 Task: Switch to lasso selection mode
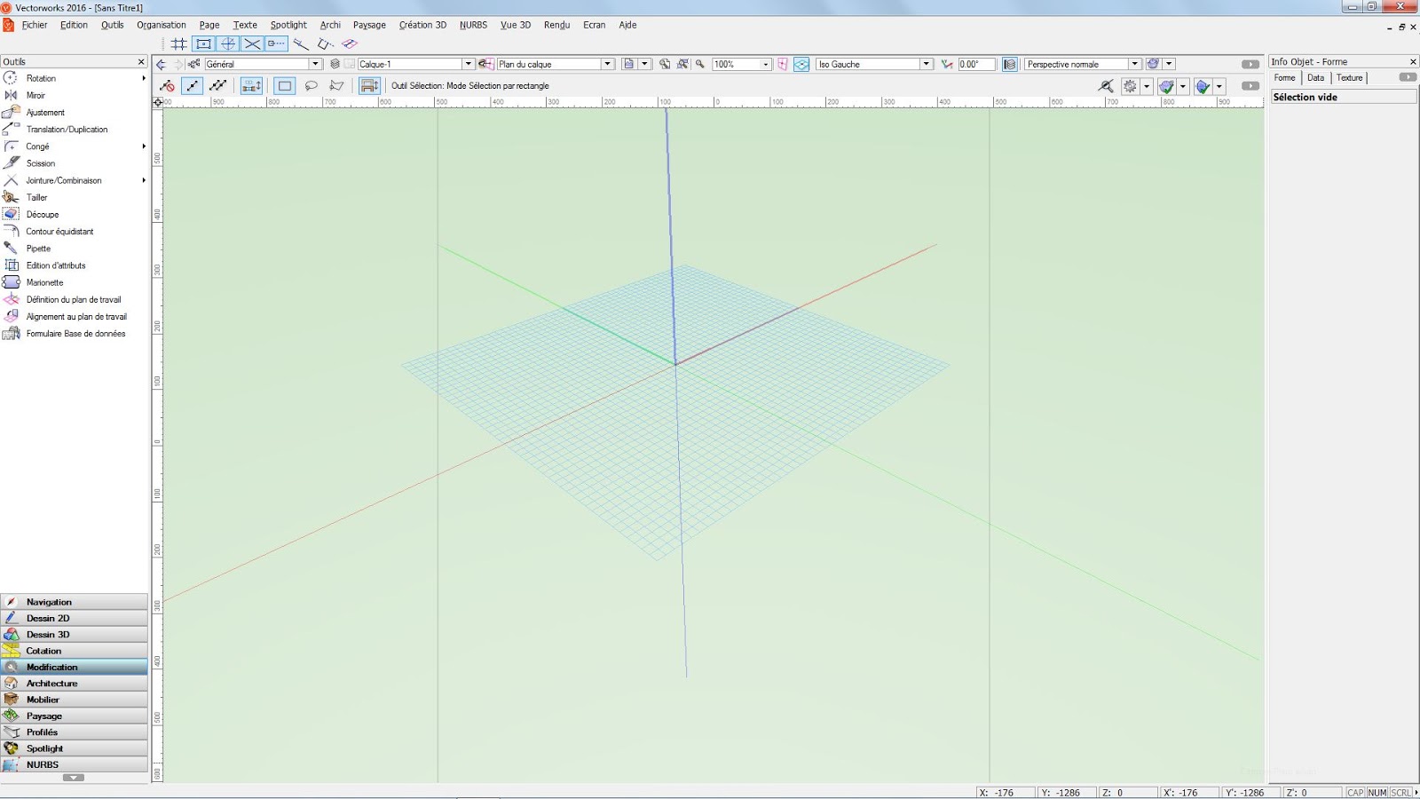(x=312, y=85)
